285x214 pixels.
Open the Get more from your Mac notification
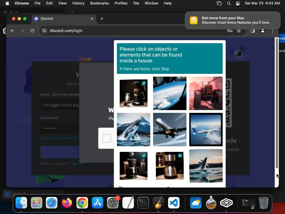(232, 20)
